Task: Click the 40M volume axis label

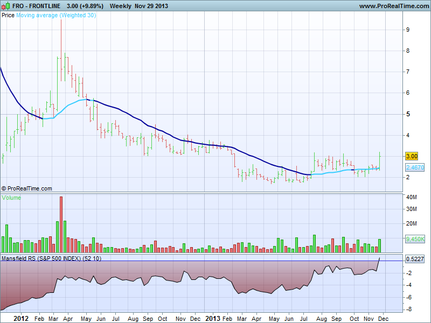Action: [412, 197]
